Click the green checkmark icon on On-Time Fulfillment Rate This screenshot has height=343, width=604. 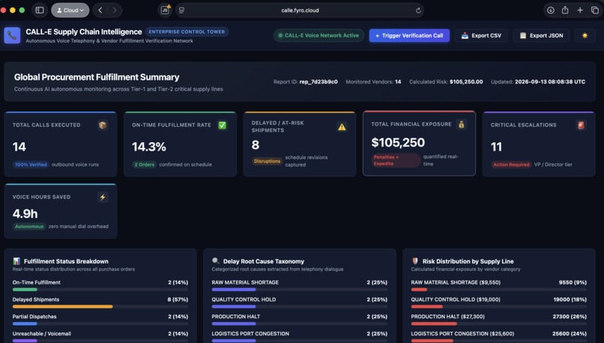pyautogui.click(x=223, y=125)
